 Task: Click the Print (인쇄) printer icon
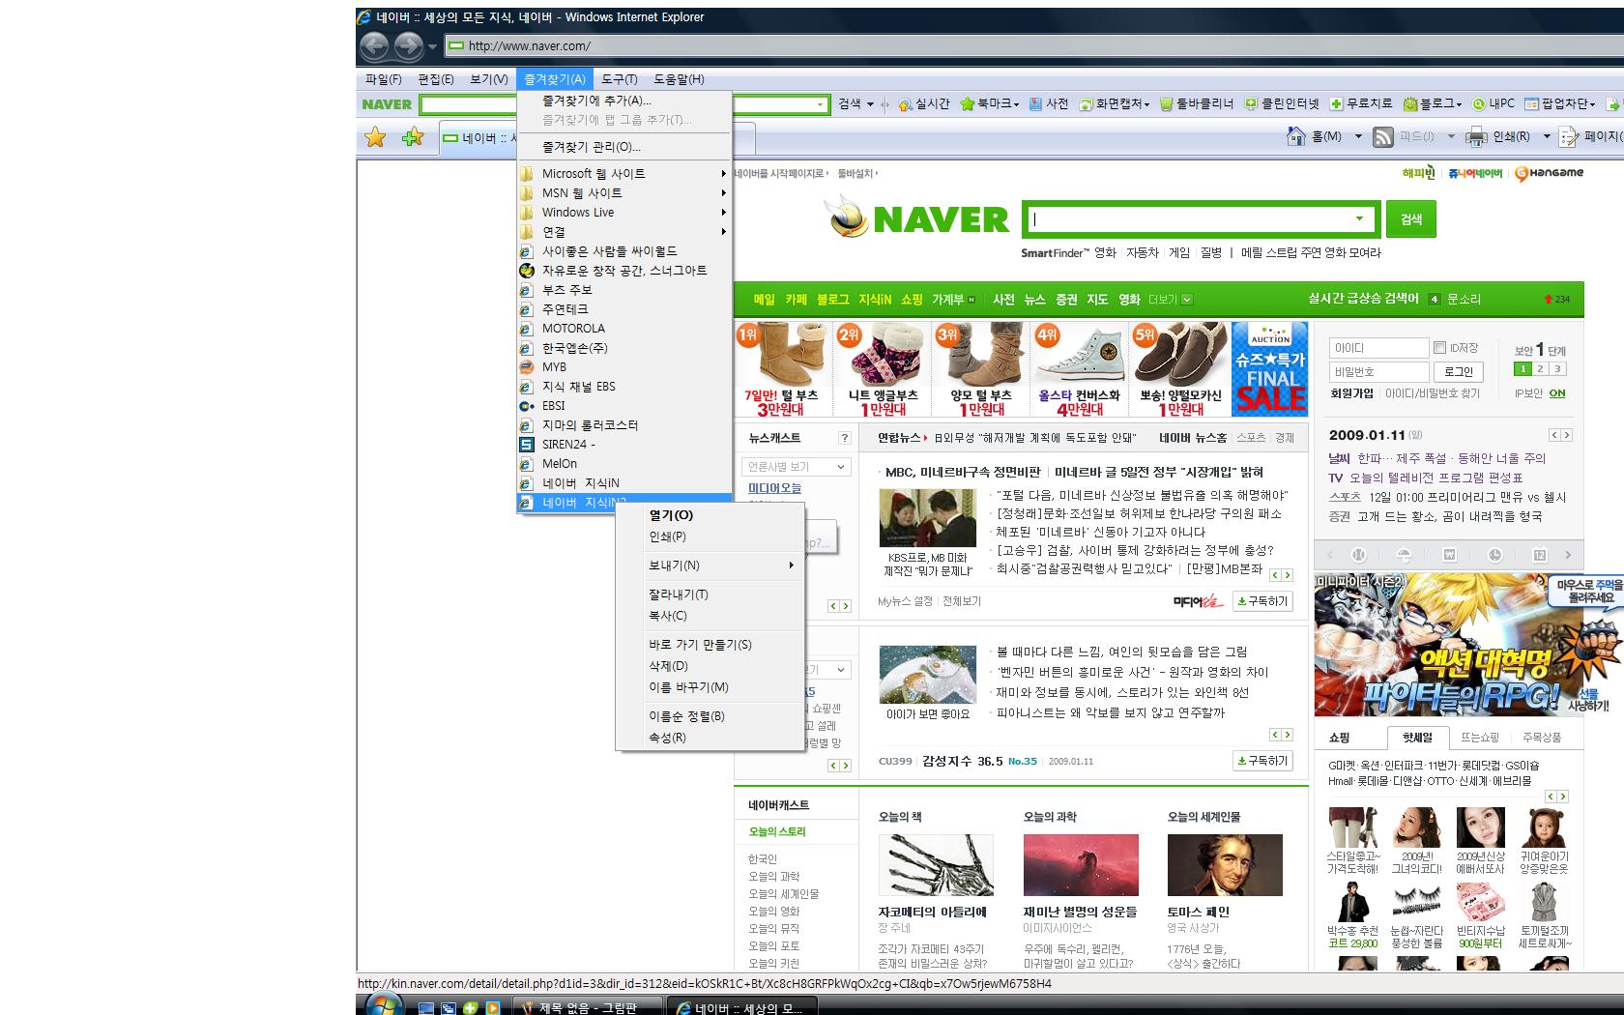pyautogui.click(x=1476, y=137)
